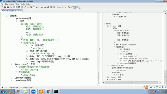The height and width of the screenshot is (94, 167).
Task: Click the line 'create table 表名(' in editor
Action: [32, 24]
